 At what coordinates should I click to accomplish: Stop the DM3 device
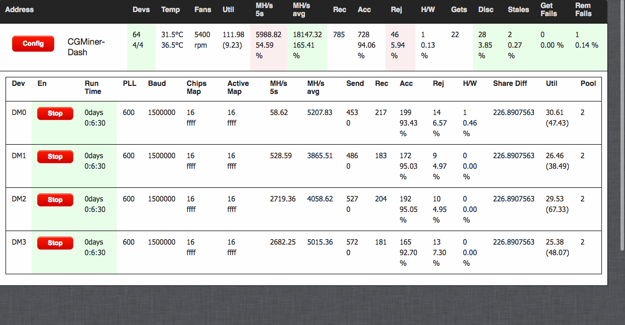[x=55, y=243]
